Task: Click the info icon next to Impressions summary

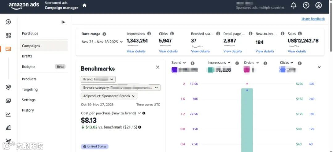Action: [x=149, y=34]
